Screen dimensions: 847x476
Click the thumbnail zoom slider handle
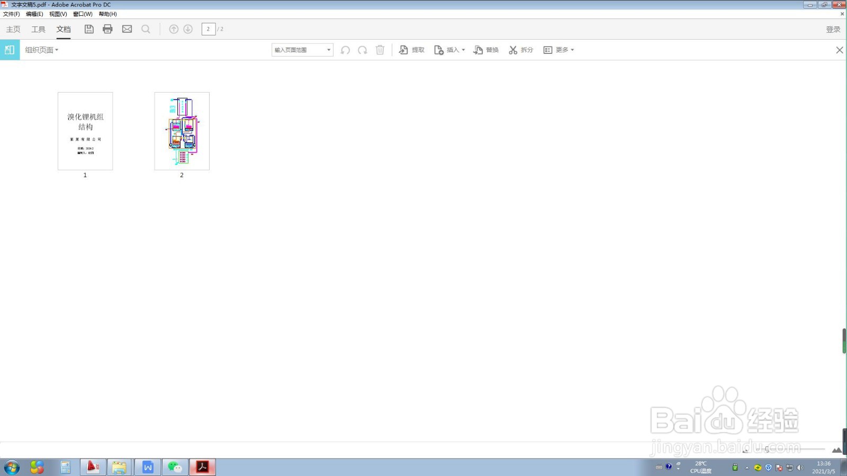click(767, 450)
